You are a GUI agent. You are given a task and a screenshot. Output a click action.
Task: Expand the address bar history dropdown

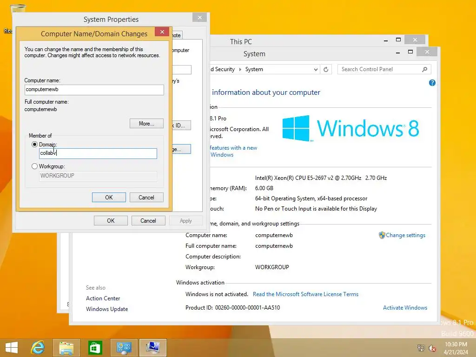coord(316,70)
